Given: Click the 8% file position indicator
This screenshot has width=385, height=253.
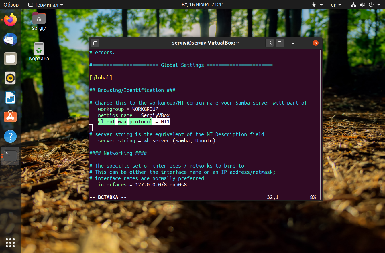Looking at the screenshot, I should click(x=313, y=197).
